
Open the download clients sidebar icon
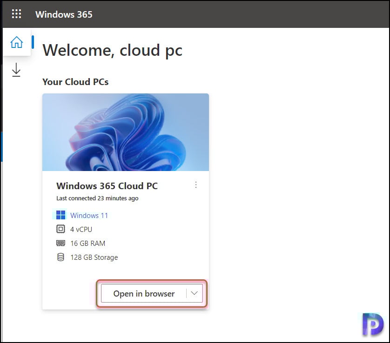tap(16, 70)
